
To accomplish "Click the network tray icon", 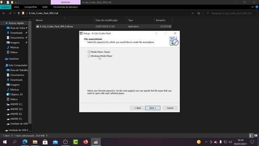I will pyautogui.click(x=225, y=142).
